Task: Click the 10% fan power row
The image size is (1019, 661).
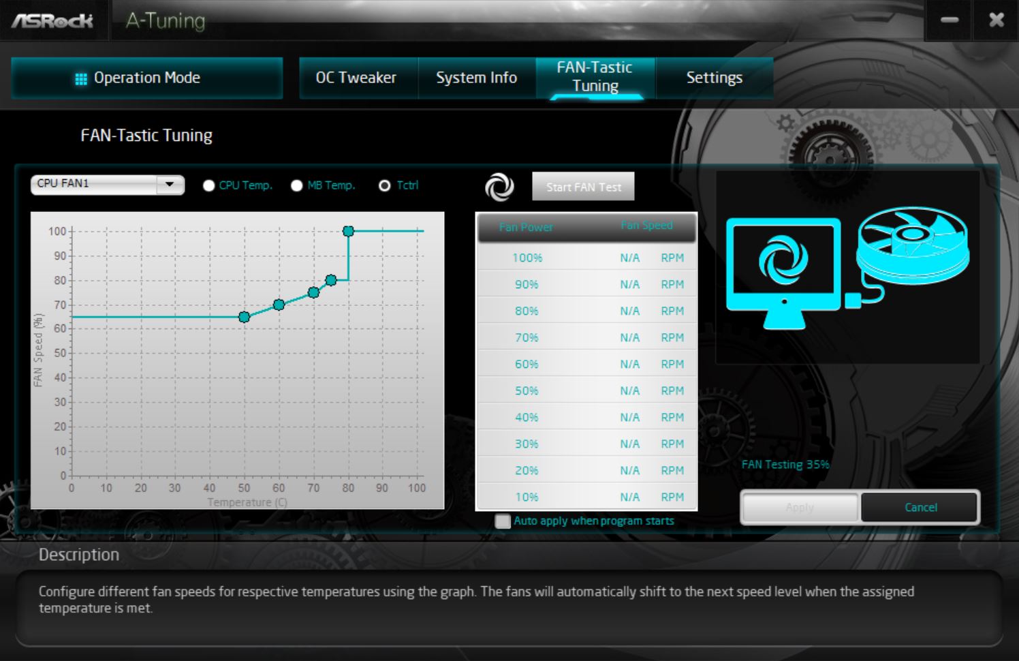Action: pyautogui.click(x=586, y=497)
